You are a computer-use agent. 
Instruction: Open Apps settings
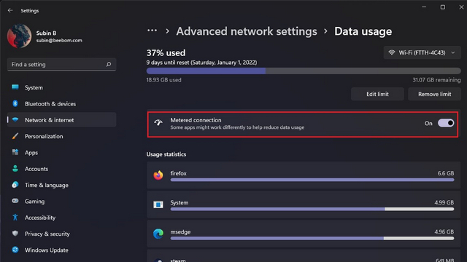61,152
